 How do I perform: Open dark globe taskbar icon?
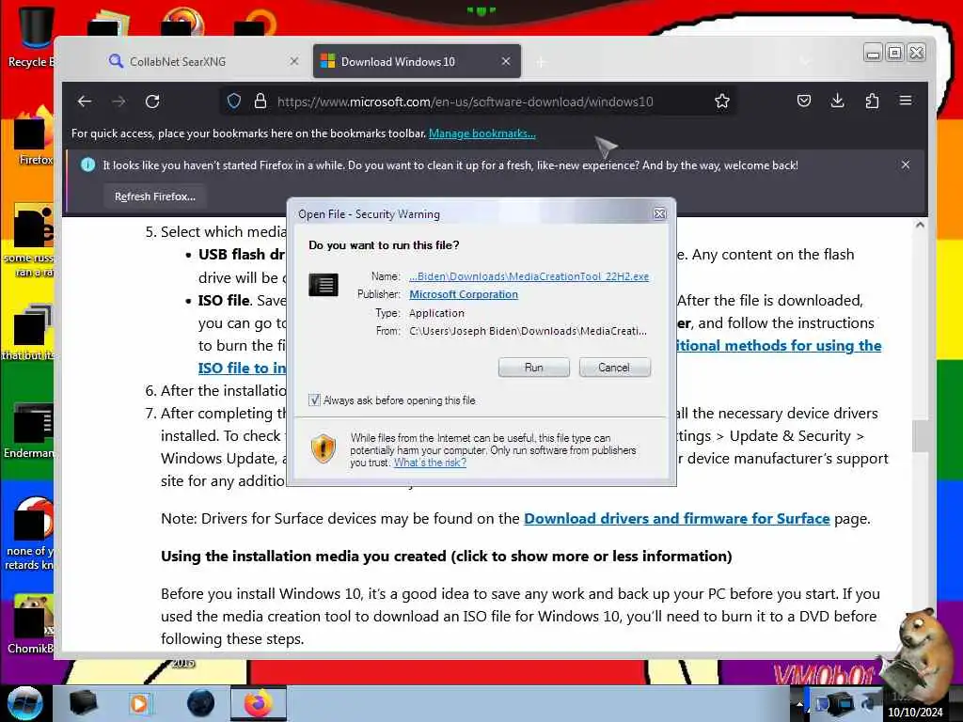(201, 703)
